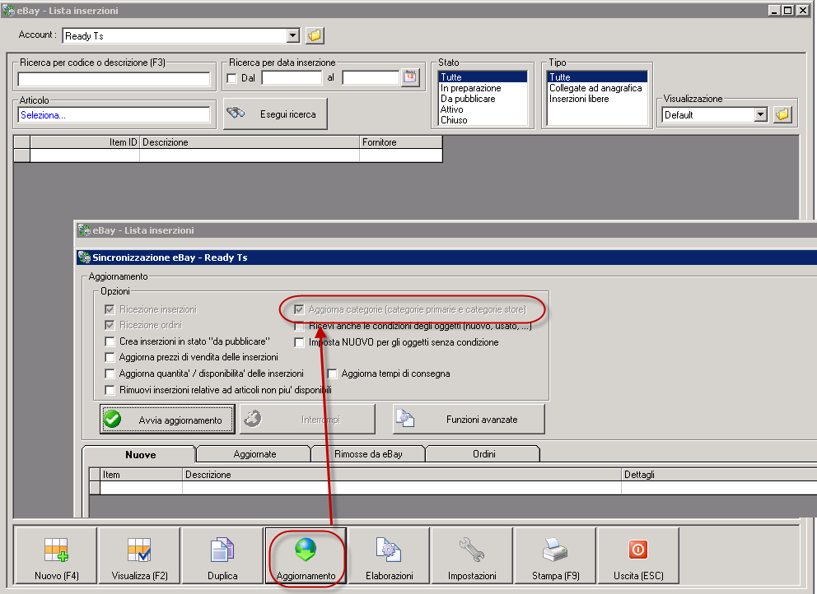Click the binoculars Esegui ricerca button
This screenshot has width=817, height=594.
(x=275, y=114)
